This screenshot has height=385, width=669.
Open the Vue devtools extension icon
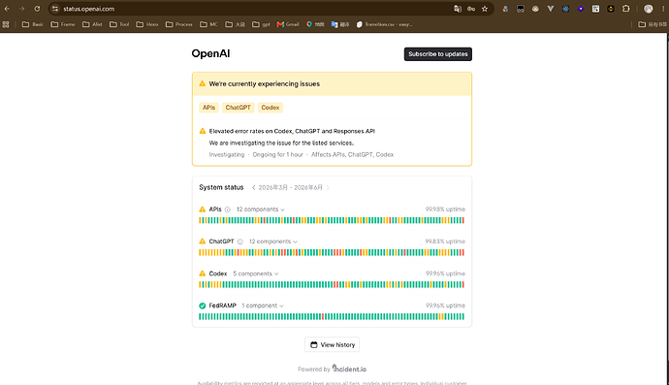click(x=551, y=9)
